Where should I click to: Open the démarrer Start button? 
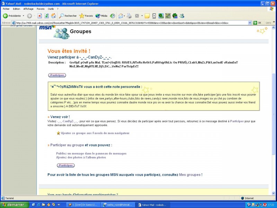coord(15,205)
